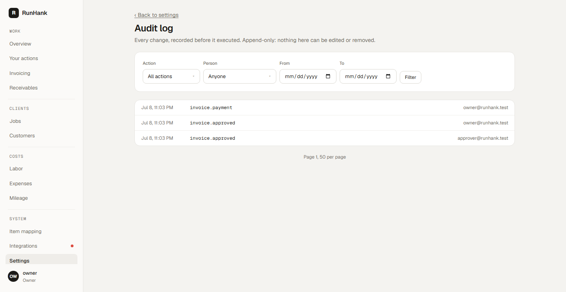The height and width of the screenshot is (292, 566).
Task: Select the invoice.payment log entry
Action: pos(325,108)
